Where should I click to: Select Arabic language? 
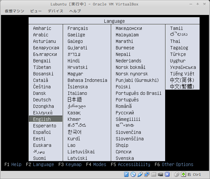point(41,35)
